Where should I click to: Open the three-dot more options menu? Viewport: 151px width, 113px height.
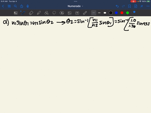coord(148,6)
